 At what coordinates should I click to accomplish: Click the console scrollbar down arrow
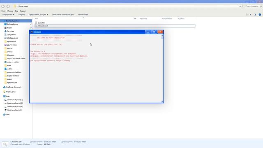[x=162, y=102]
